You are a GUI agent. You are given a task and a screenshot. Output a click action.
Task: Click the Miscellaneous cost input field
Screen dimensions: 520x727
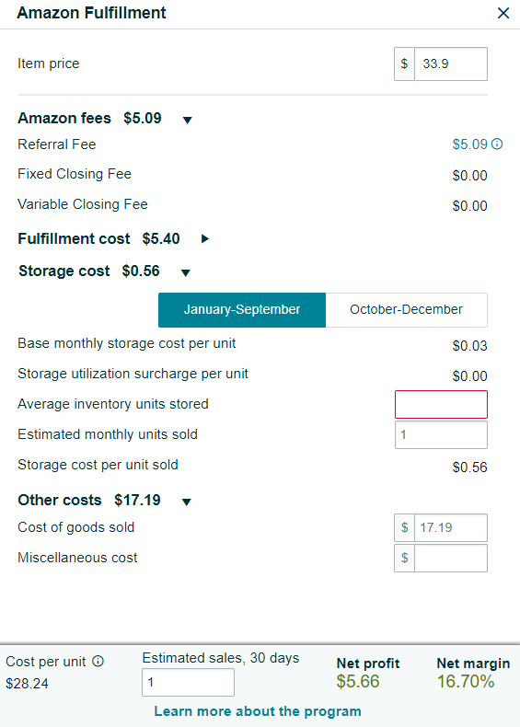451,558
